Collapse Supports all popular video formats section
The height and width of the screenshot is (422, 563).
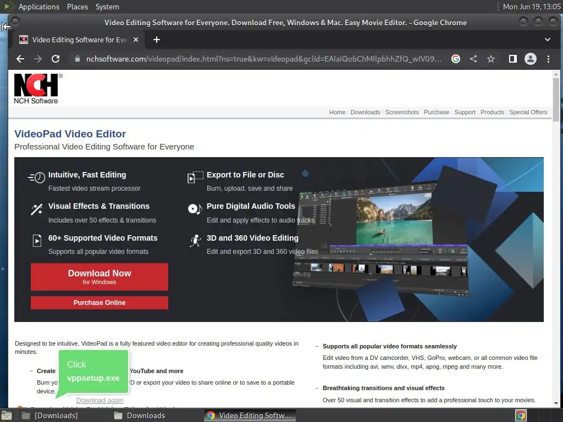[317, 346]
